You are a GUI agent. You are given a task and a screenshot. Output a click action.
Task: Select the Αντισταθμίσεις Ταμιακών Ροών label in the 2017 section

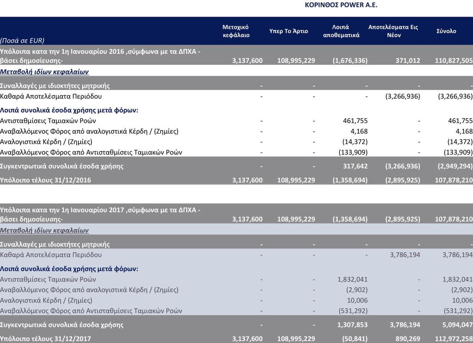tap(48, 279)
